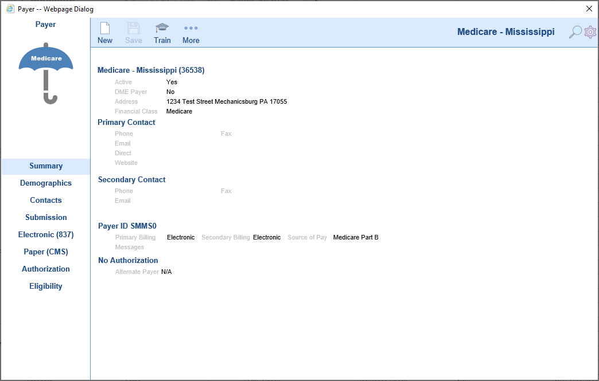Viewport: 599px width, 381px height.
Task: Open the More three-dots menu
Action: point(190,28)
